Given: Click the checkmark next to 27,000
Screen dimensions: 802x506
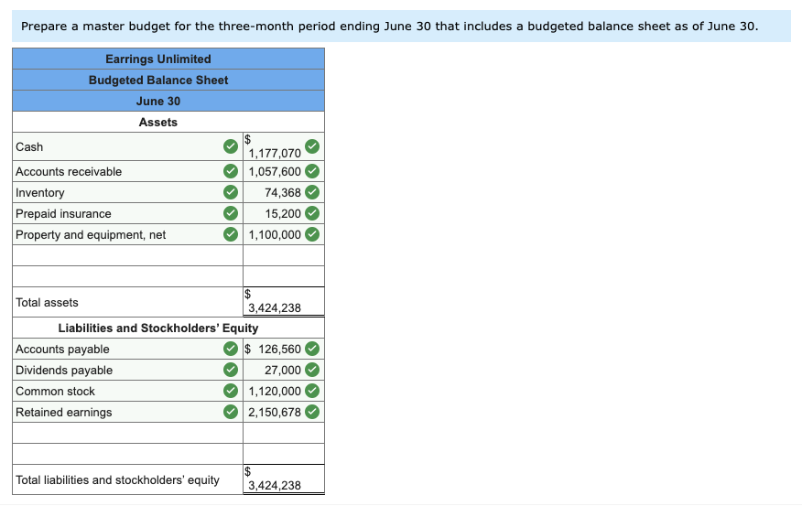Looking at the screenshot, I should pyautogui.click(x=312, y=370).
